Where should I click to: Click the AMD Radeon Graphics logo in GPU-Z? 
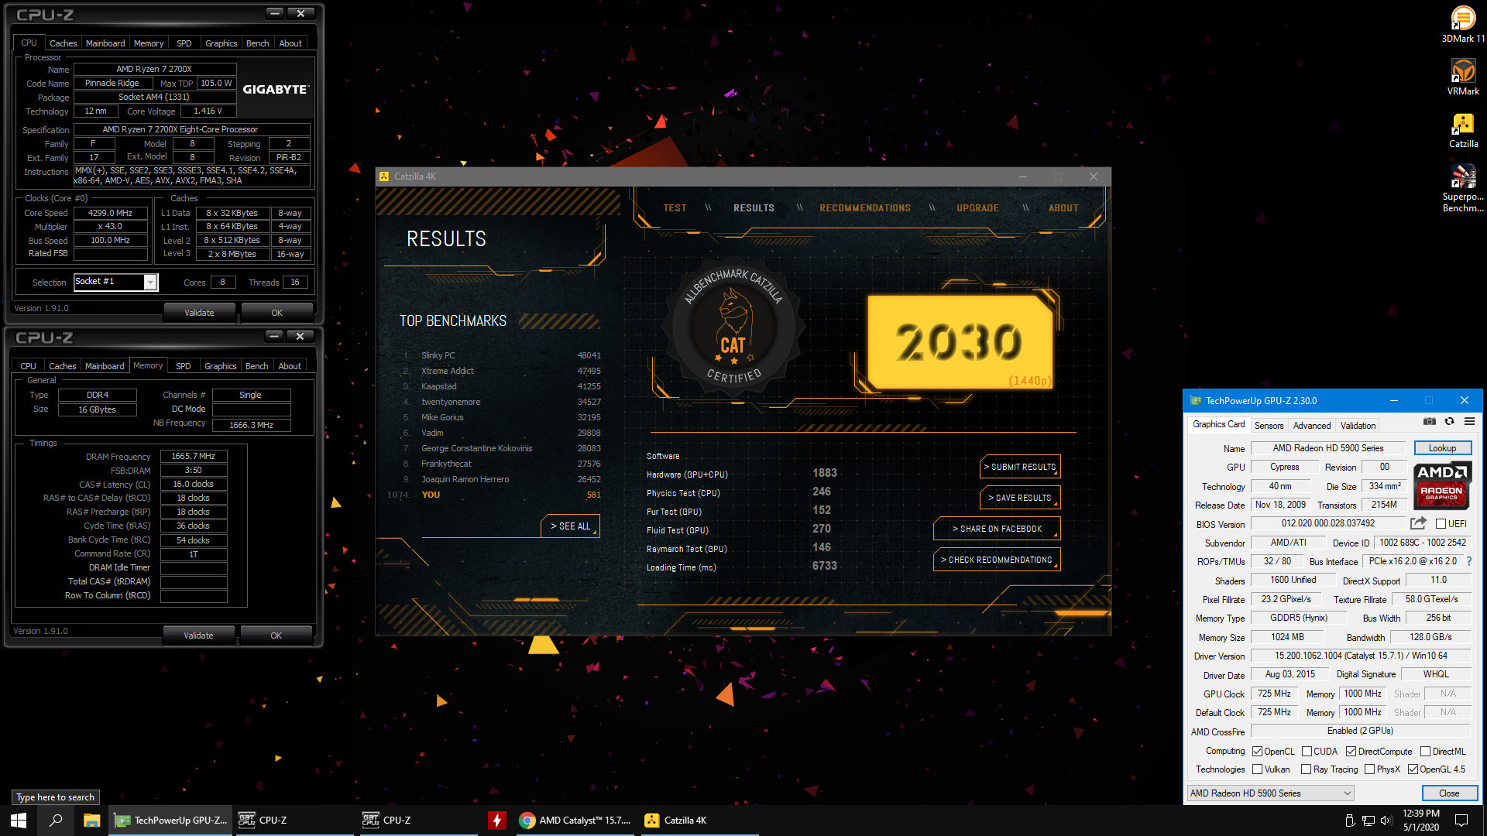point(1442,485)
